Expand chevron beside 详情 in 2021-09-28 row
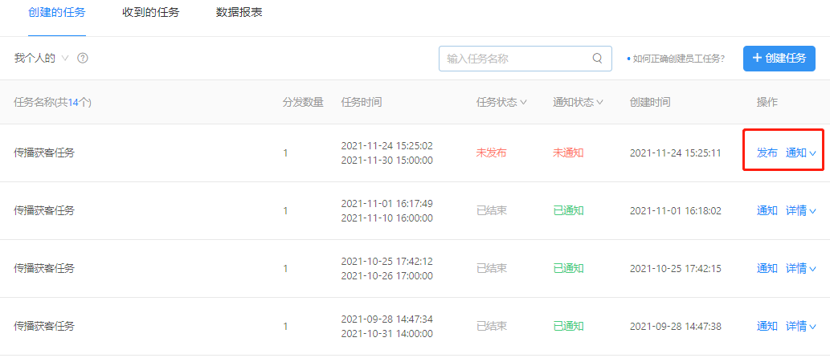830x358 pixels. pyautogui.click(x=812, y=326)
